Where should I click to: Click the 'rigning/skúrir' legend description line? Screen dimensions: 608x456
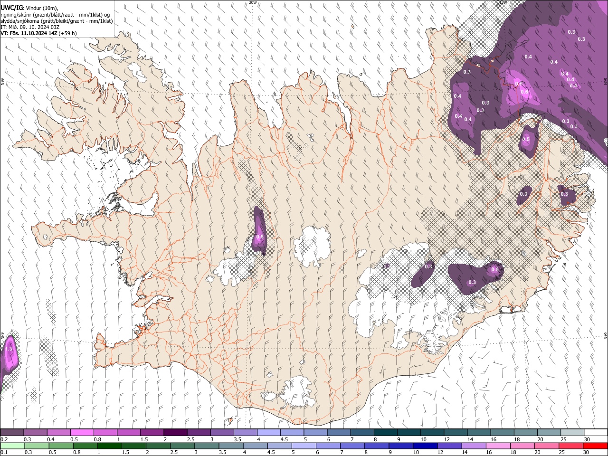pyautogui.click(x=55, y=14)
